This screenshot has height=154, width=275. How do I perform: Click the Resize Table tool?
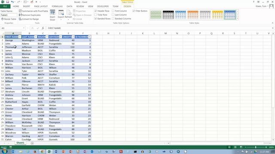(9, 19)
